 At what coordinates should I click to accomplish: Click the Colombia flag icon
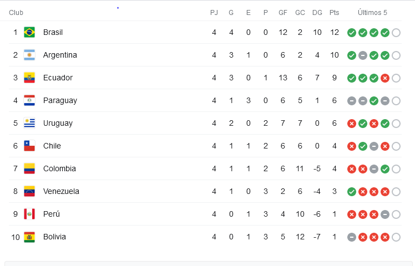[x=29, y=168]
